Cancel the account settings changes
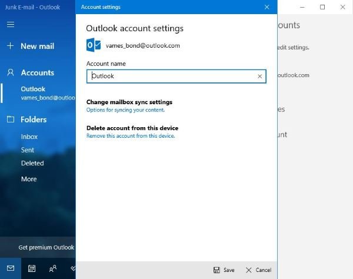The height and width of the screenshot is (279, 353). [258, 270]
